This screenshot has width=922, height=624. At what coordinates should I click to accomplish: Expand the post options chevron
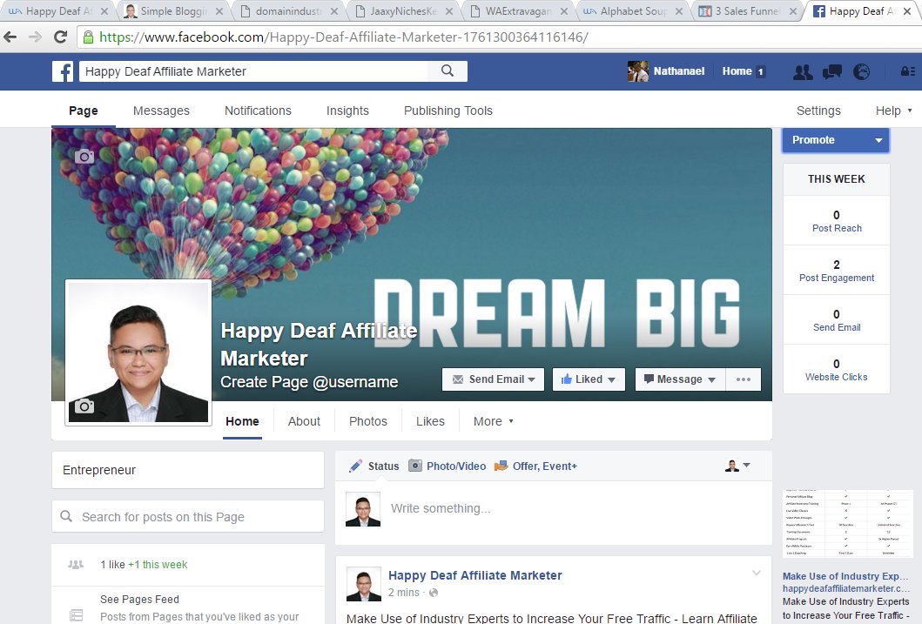(x=757, y=573)
